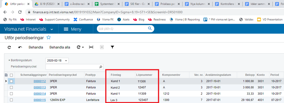The height and width of the screenshot is (103, 284).
Task: Select the 123407 Löpnummer cell
Action: click(x=143, y=100)
